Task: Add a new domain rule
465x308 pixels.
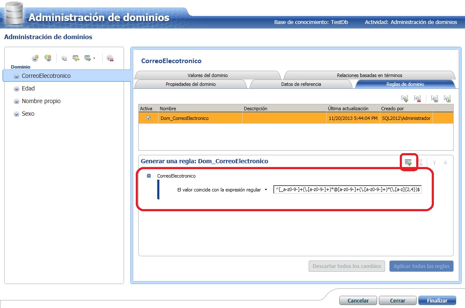Action: tap(405, 98)
